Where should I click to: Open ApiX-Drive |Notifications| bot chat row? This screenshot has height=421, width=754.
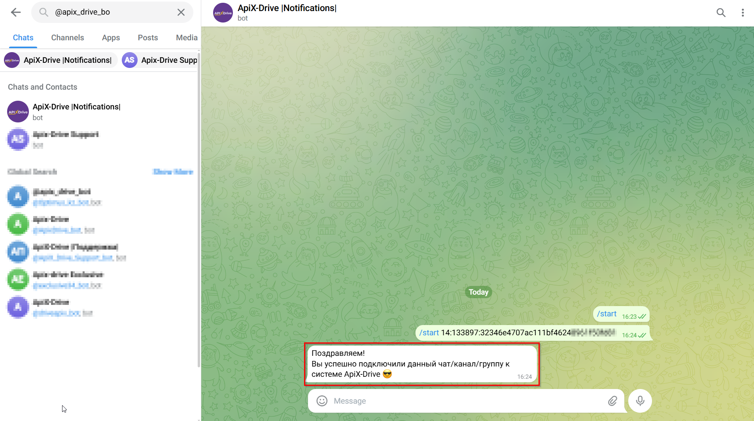pyautogui.click(x=99, y=112)
